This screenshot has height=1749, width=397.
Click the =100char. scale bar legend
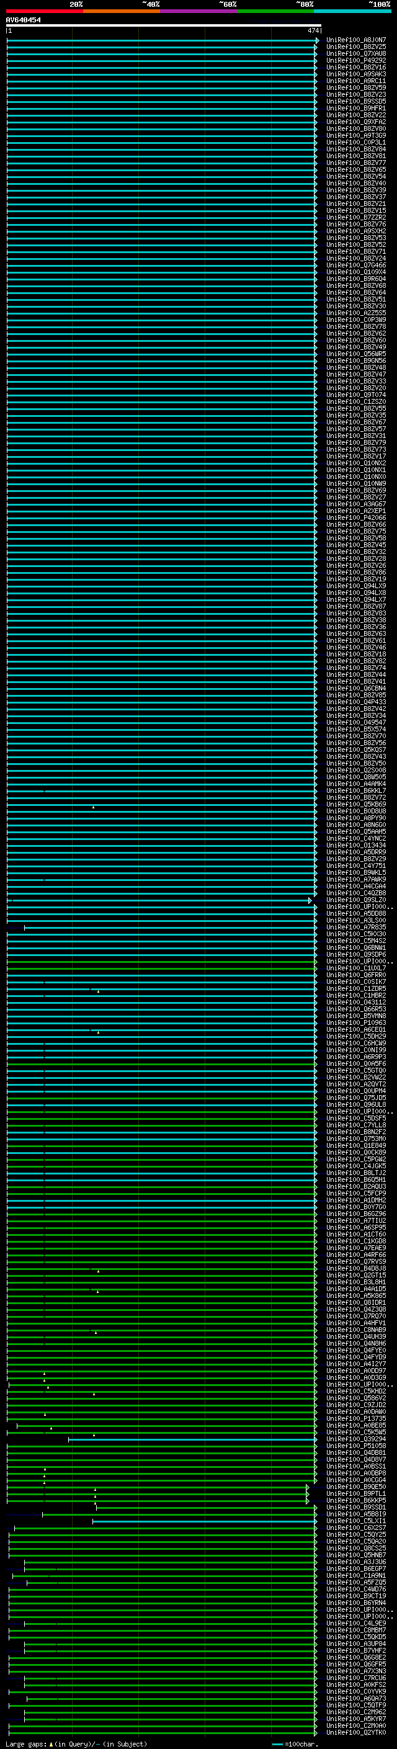click(295, 1744)
